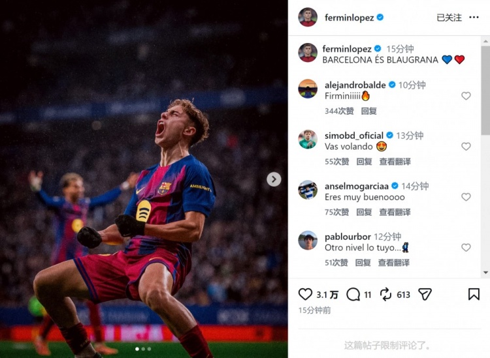Open alejandrobalde's profile picture
The height and width of the screenshot is (358, 490).
[x=308, y=89]
